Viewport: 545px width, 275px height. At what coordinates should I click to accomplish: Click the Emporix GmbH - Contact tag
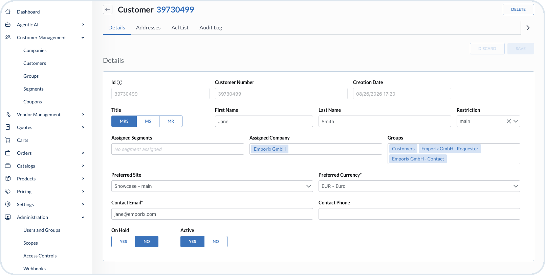click(418, 159)
